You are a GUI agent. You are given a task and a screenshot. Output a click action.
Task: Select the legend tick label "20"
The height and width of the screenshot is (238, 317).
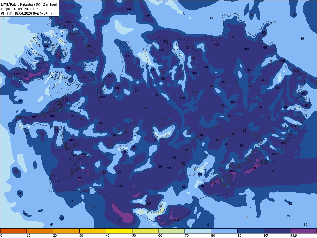pos(55,235)
